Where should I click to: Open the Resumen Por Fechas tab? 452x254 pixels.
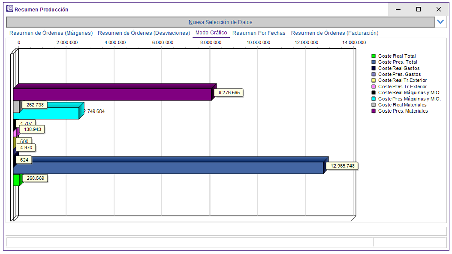click(x=259, y=33)
